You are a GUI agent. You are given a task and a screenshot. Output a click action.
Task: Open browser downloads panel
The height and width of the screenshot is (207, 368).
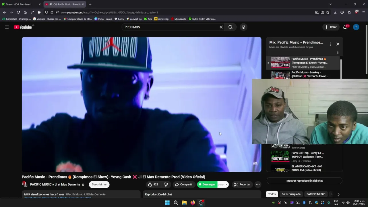click(x=335, y=12)
